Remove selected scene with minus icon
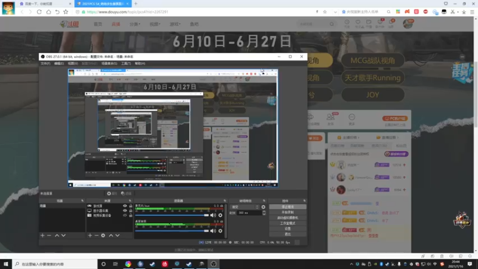The width and height of the screenshot is (478, 269). 49,236
